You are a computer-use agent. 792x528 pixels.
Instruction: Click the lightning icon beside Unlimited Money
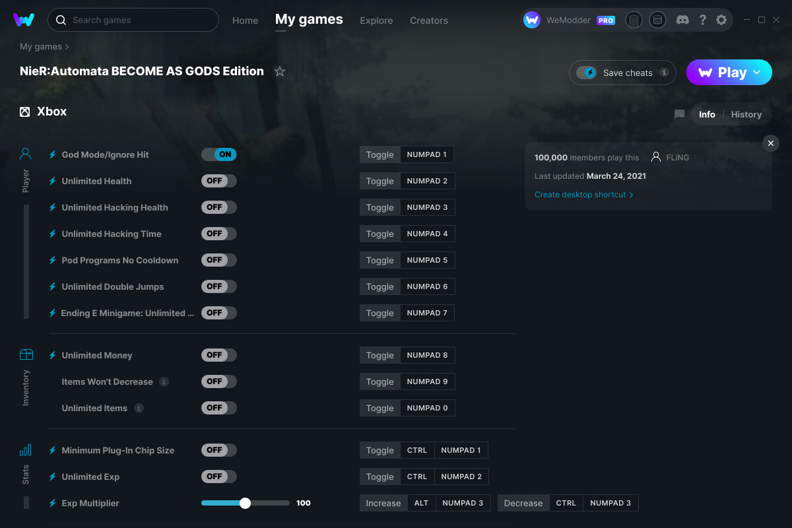pyautogui.click(x=53, y=355)
